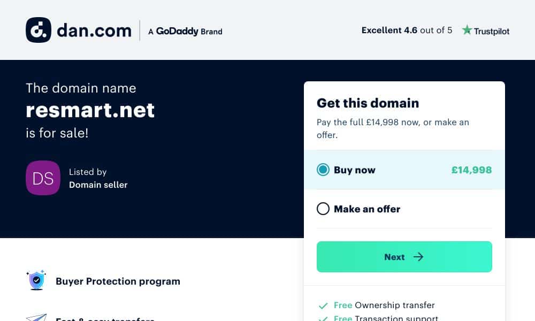Viewport: 535px width, 321px height.
Task: Open the GoDaddy Brand link
Action: coord(185,31)
